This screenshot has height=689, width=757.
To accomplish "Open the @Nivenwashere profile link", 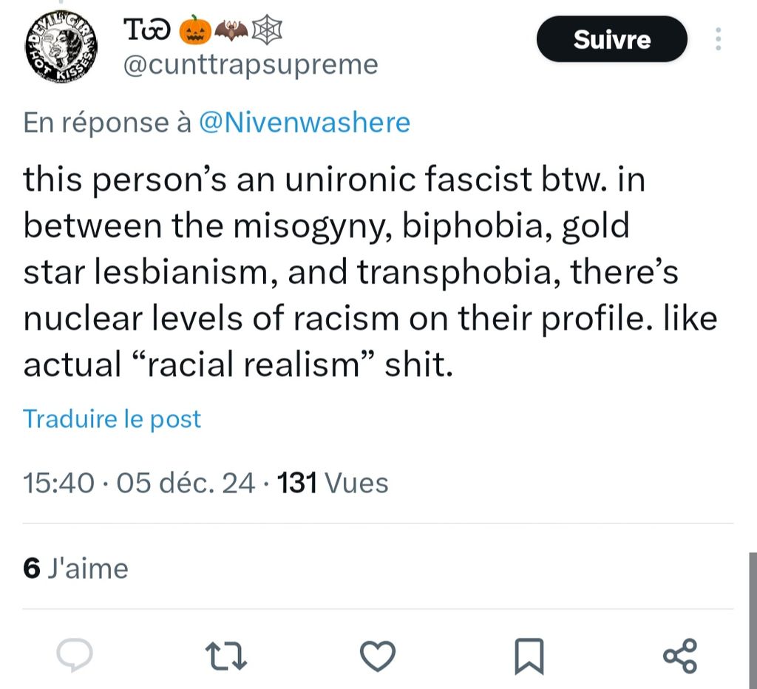I will pyautogui.click(x=305, y=122).
